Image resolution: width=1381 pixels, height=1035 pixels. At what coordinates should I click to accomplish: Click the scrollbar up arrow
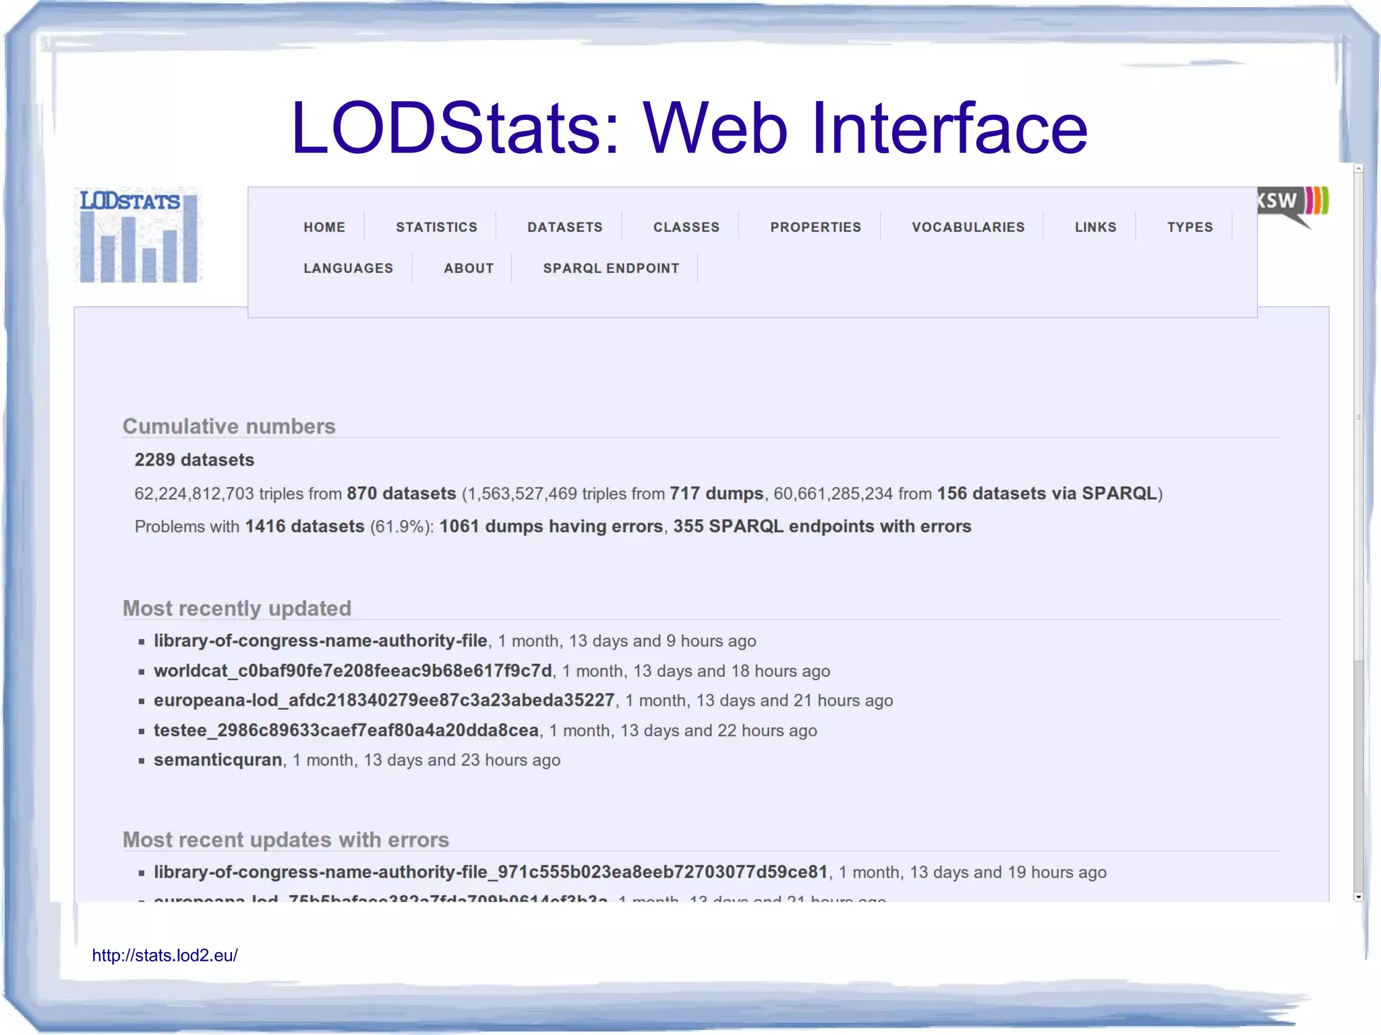point(1358,168)
